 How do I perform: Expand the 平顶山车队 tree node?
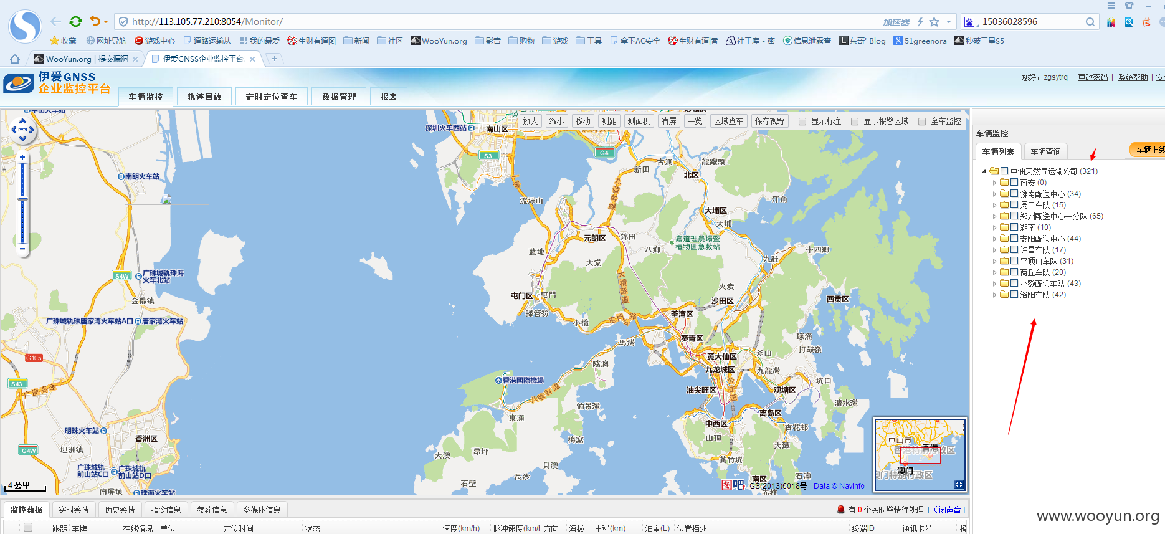(994, 261)
